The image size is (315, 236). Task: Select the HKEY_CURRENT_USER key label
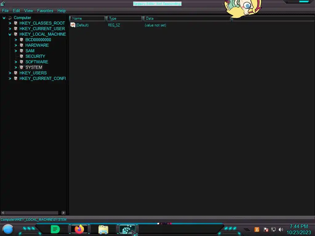42,29
